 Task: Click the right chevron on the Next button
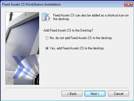click(x=98, y=94)
